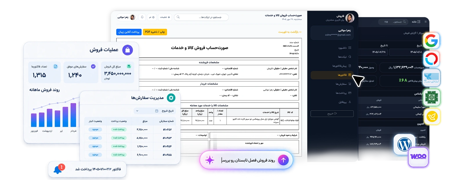Click the sparkle AI icon in prompt bar
This screenshot has height=180, width=464.
pyautogui.click(x=210, y=160)
